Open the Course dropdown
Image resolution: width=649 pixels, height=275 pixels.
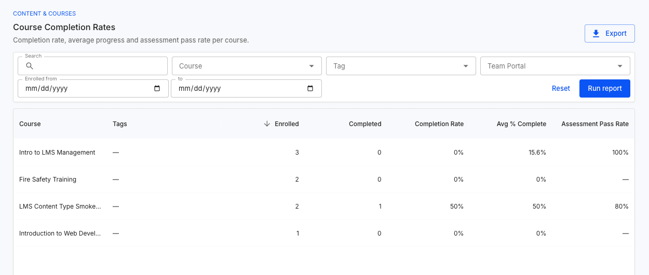point(247,66)
